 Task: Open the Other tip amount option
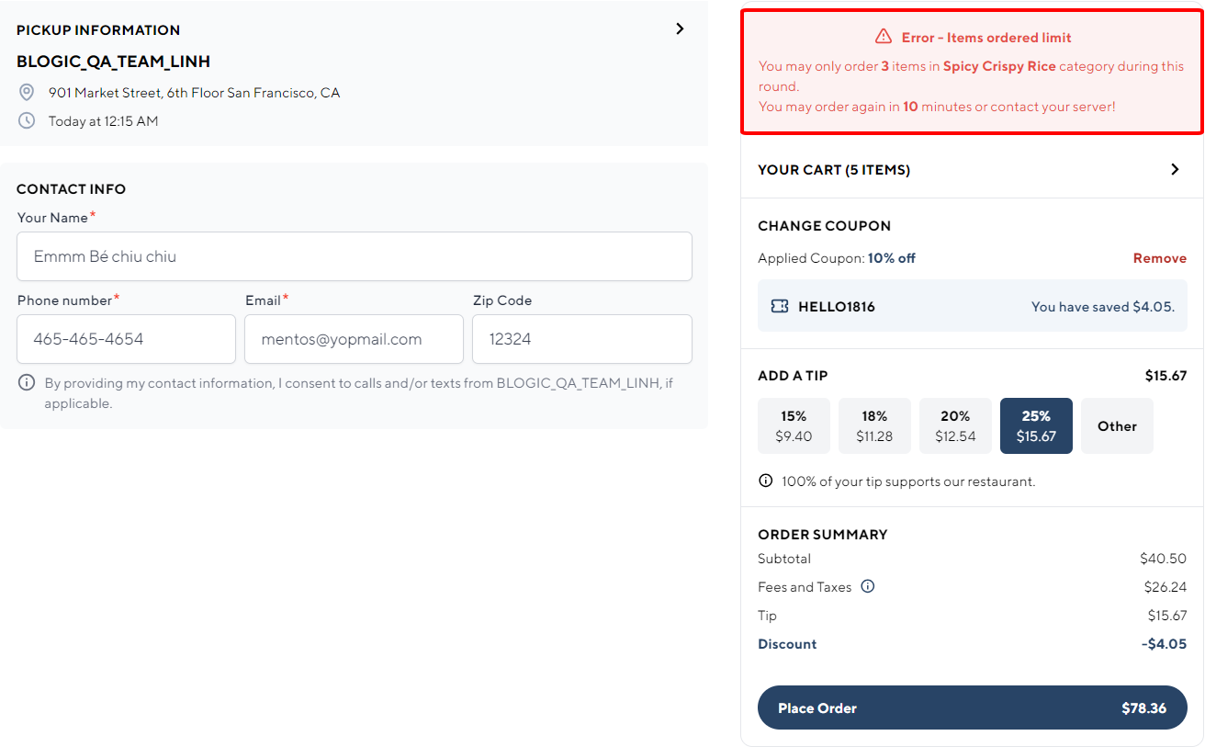pyautogui.click(x=1117, y=425)
